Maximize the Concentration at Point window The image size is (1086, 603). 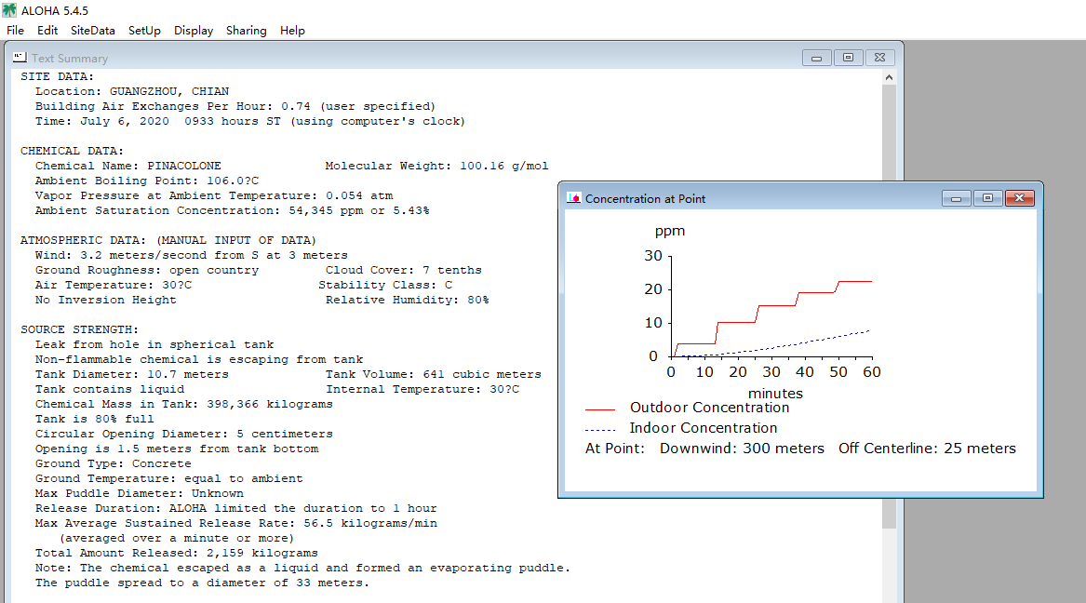(987, 199)
